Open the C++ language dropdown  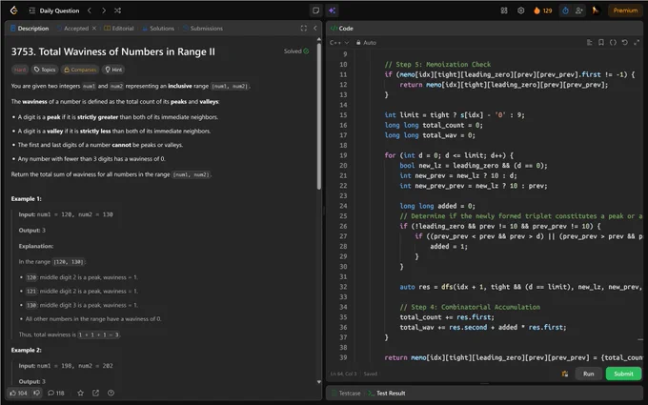click(x=339, y=43)
